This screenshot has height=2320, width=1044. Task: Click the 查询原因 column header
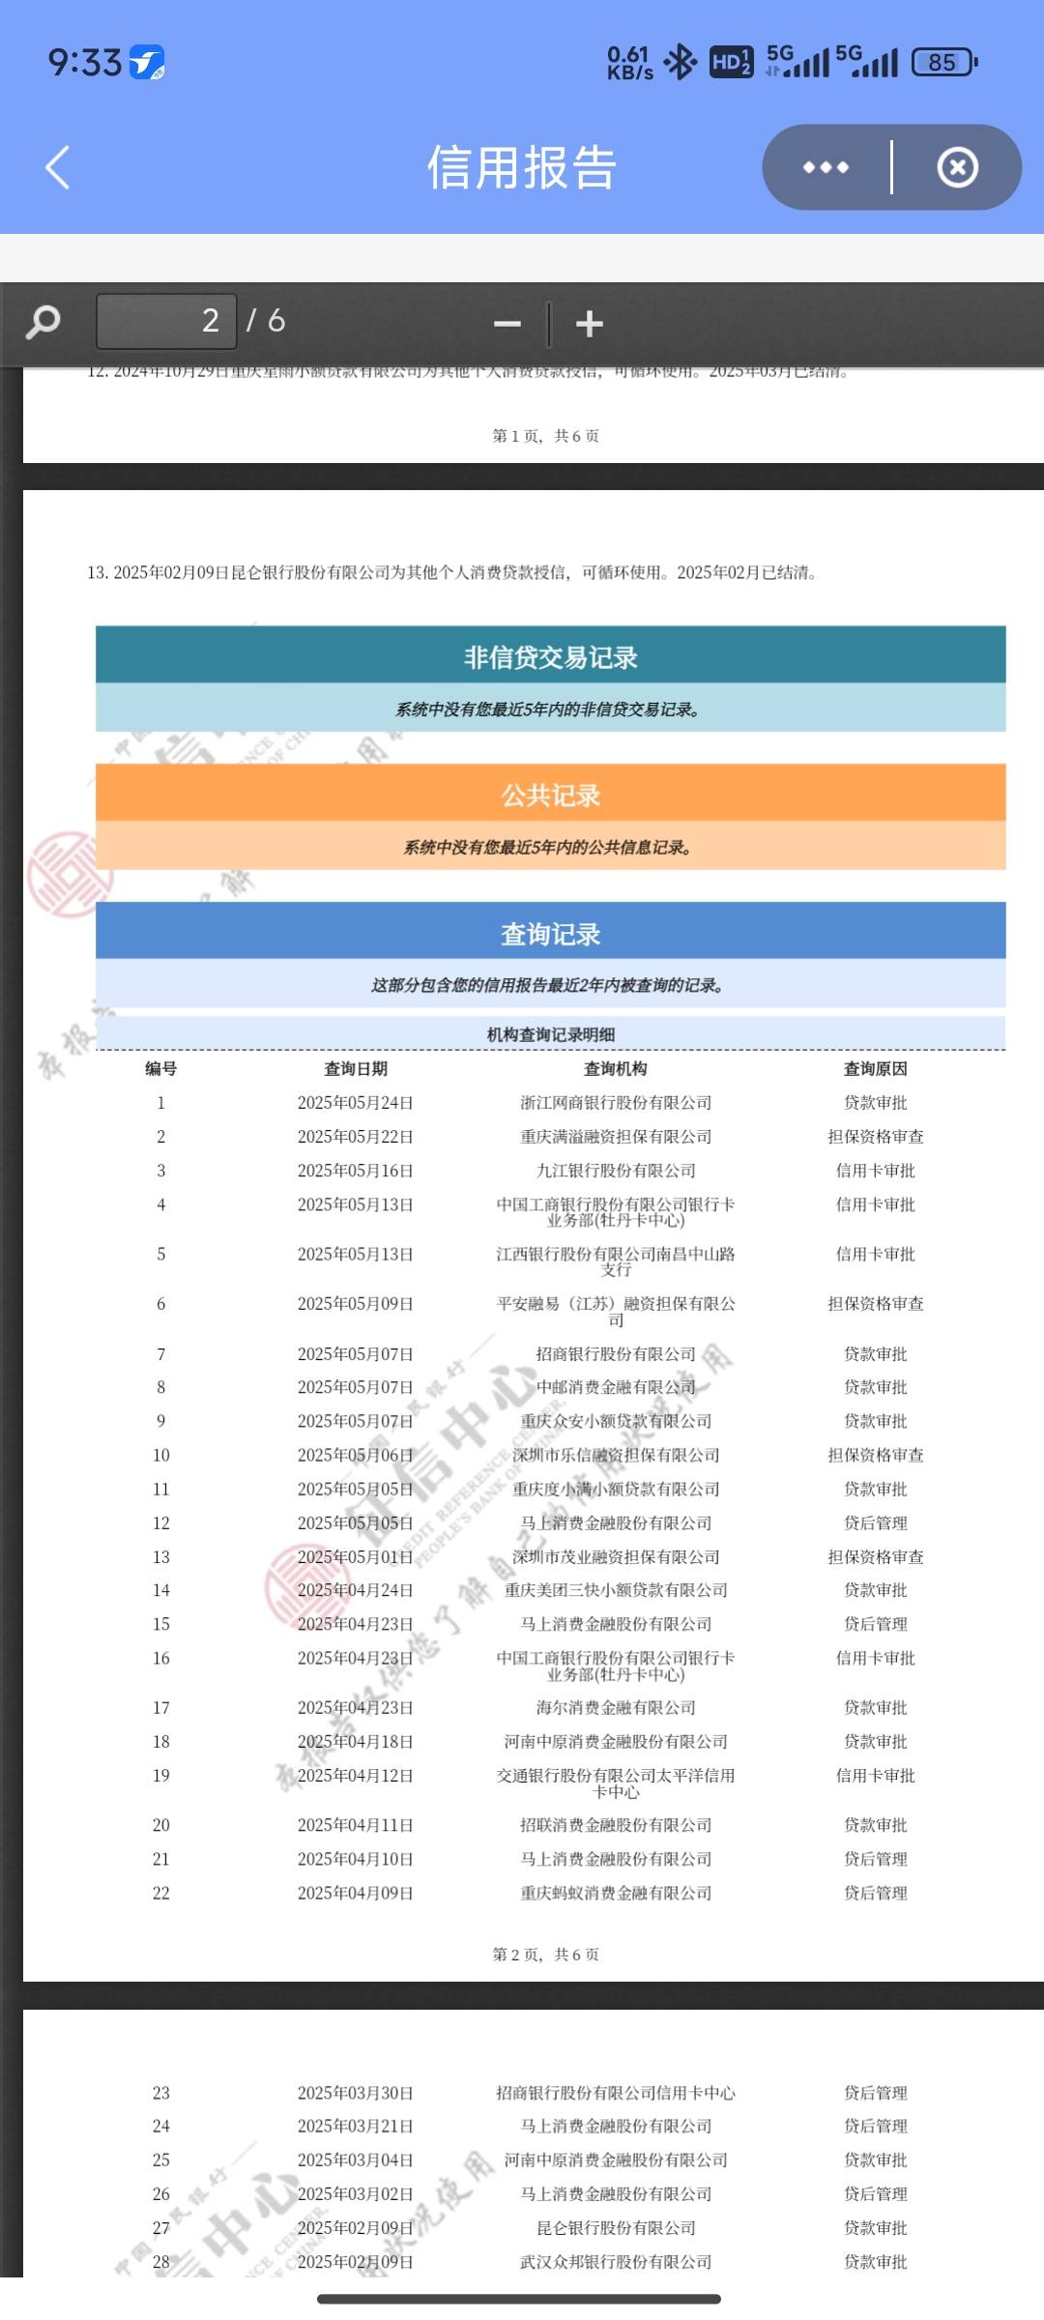tap(876, 1068)
